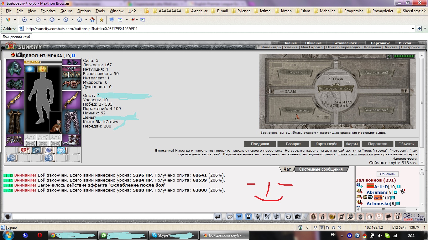This screenshot has width=428, height=240.
Task: Click the necklace equipment slot
Action: point(71,68)
